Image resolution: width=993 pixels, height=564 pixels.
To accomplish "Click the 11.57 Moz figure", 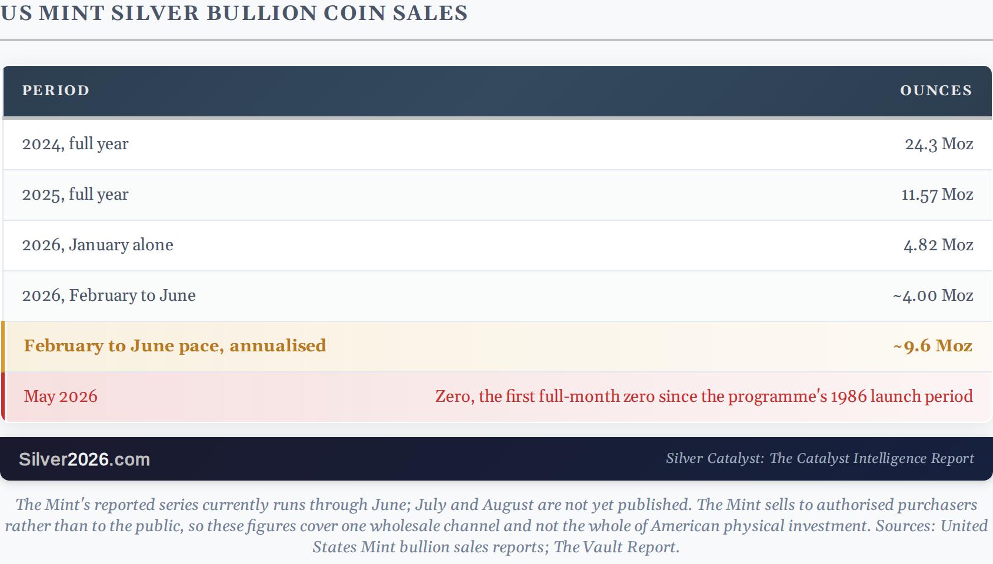I will (x=937, y=194).
